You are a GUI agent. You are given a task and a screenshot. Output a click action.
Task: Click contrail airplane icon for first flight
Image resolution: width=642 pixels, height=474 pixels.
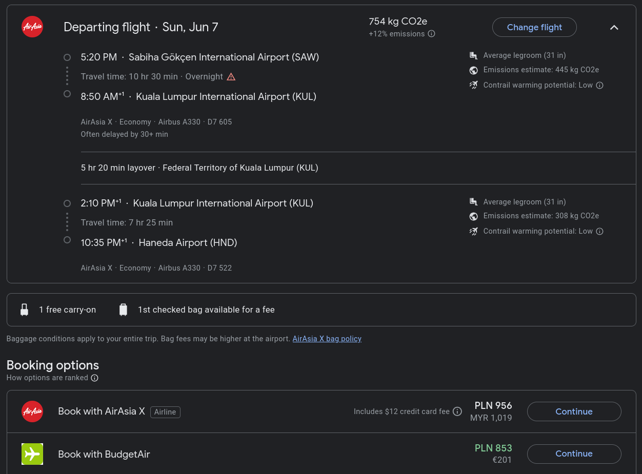click(473, 85)
